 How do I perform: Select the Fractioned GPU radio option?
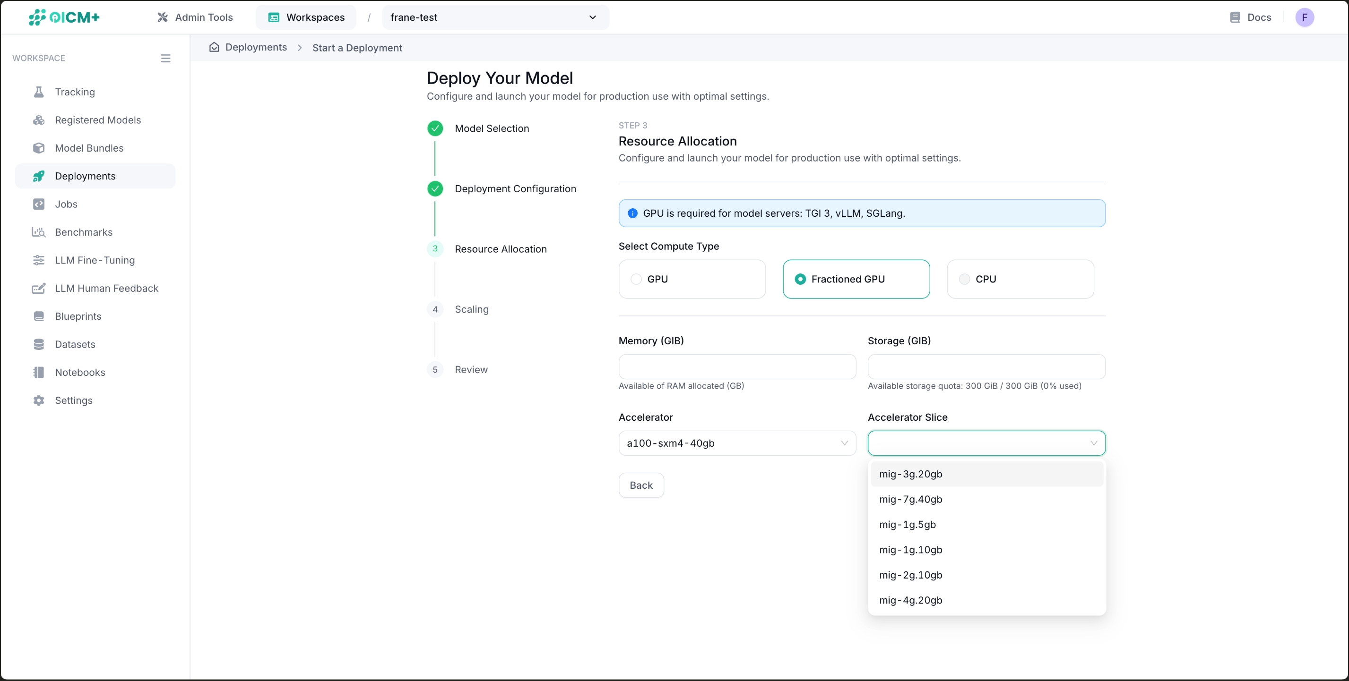pos(800,279)
